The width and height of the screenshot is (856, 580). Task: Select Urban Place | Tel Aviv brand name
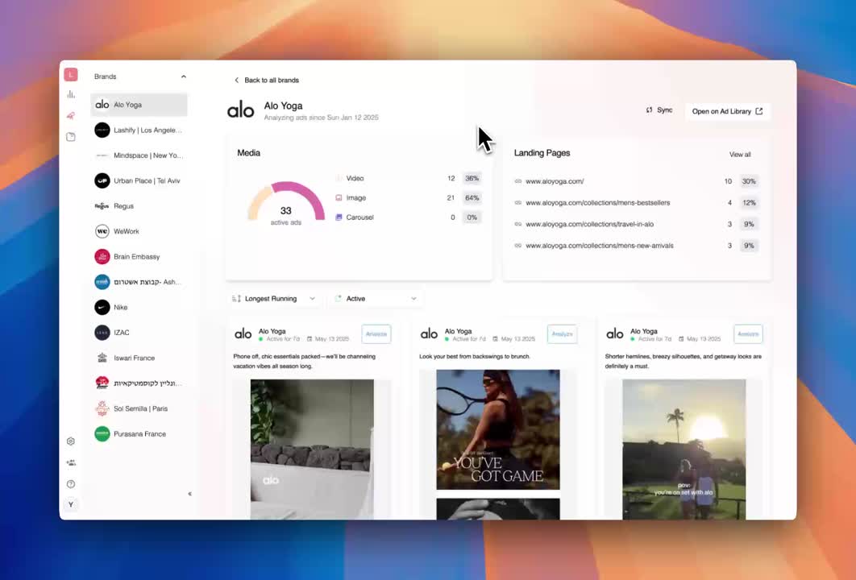pos(147,180)
